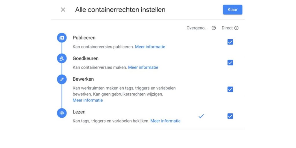Image resolution: width=296 pixels, height=148 pixels.
Task: Uncheck the Goedkeuren direct checkbox
Action: click(x=230, y=62)
